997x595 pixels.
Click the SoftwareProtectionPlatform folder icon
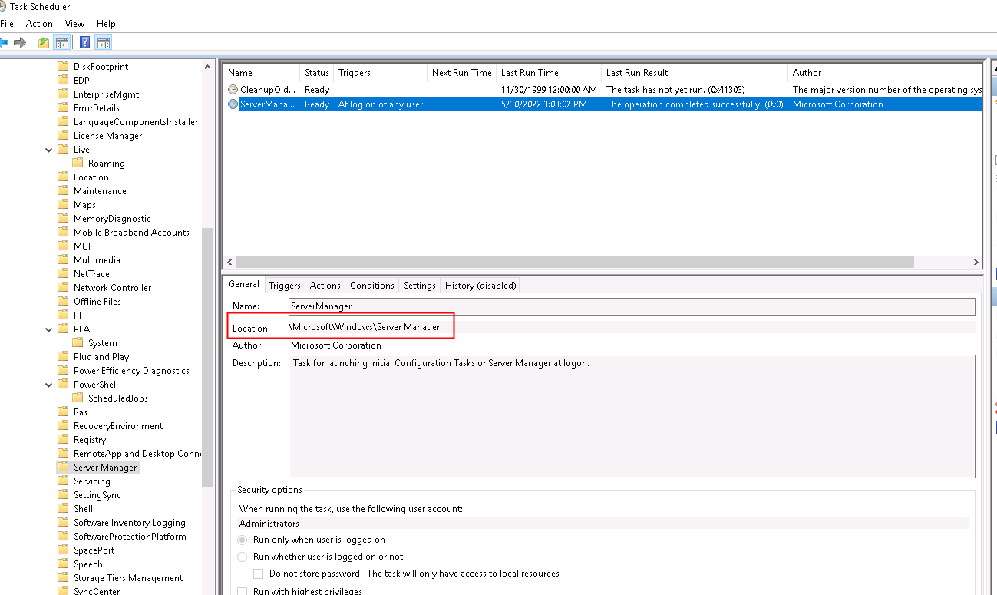(64, 537)
